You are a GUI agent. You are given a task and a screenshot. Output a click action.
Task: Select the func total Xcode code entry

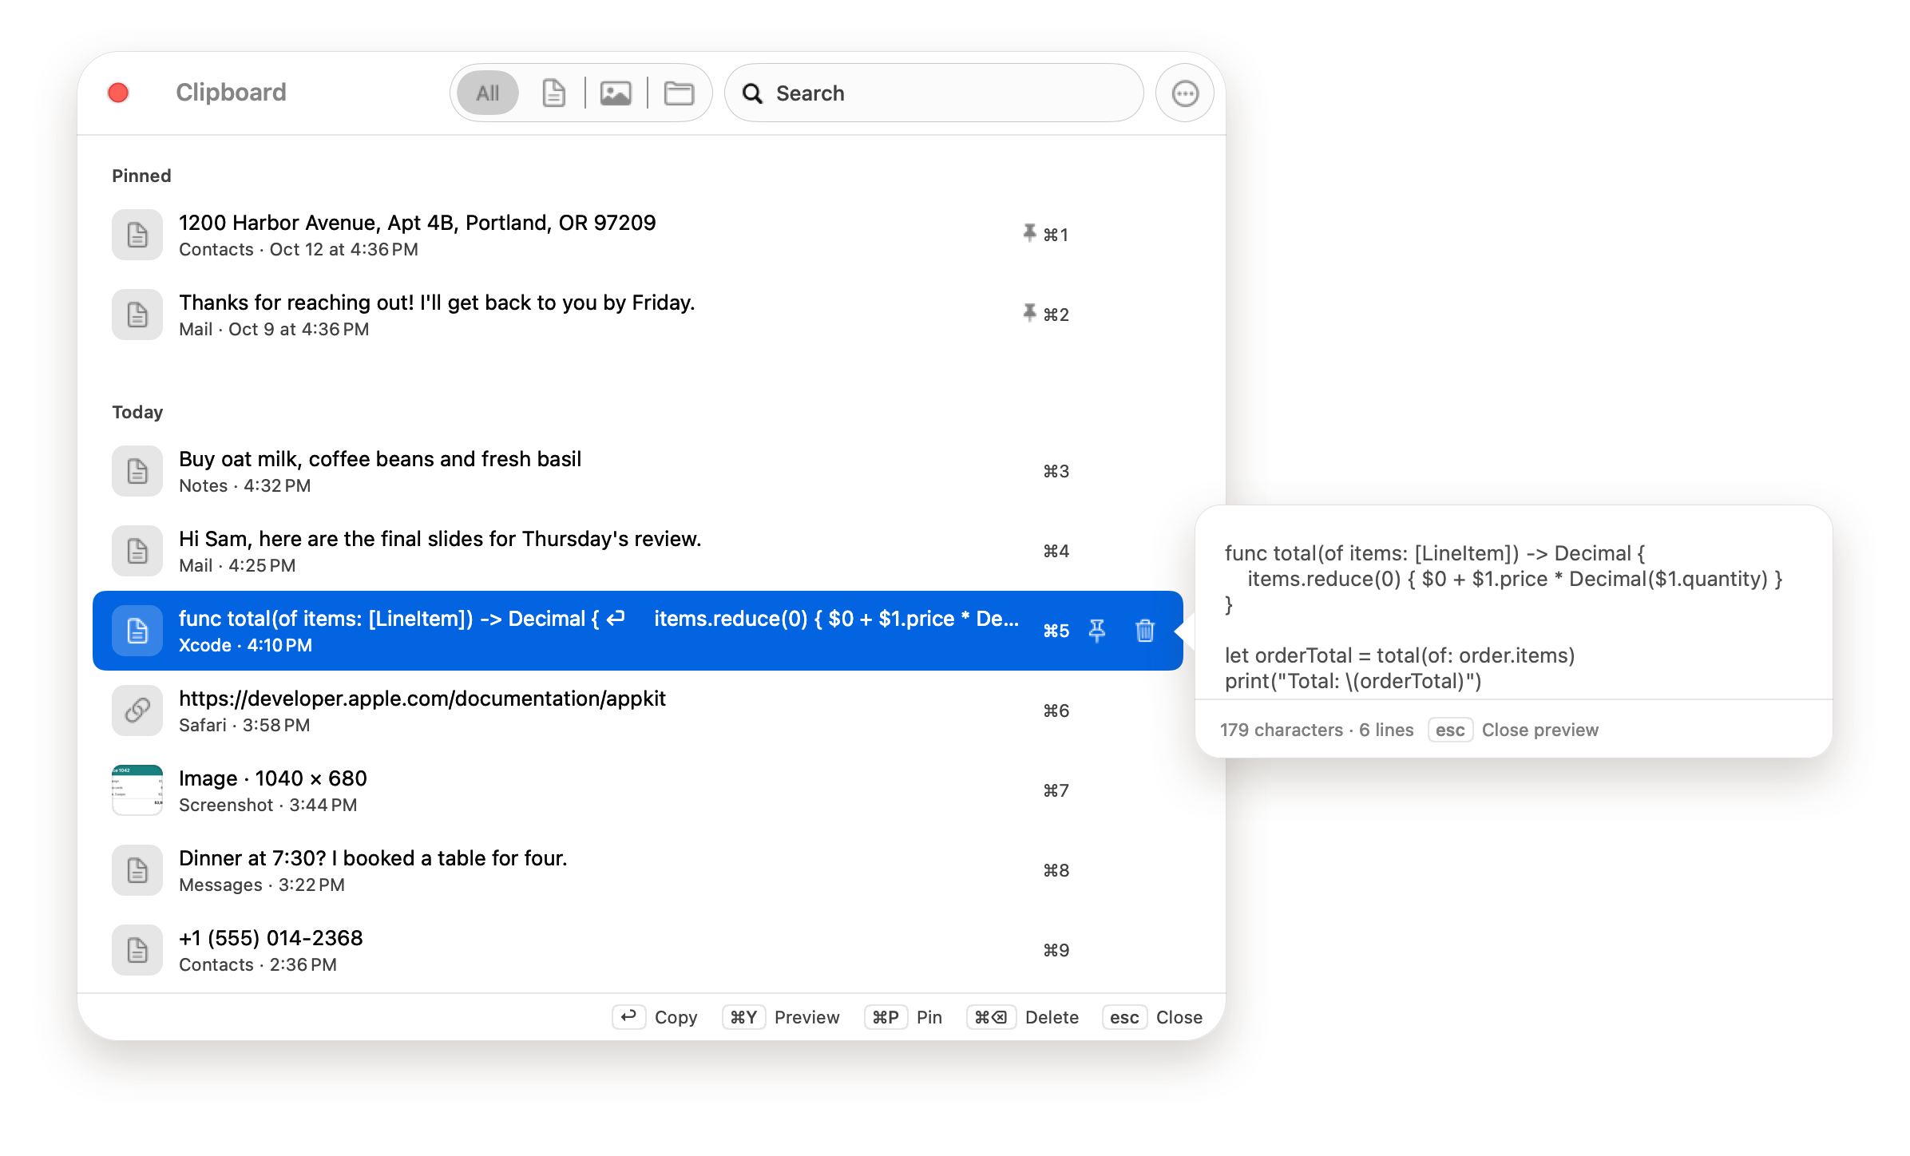[637, 631]
